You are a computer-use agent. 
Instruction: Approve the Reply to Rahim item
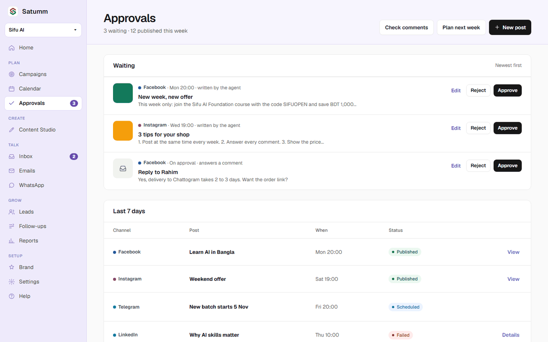coord(507,166)
